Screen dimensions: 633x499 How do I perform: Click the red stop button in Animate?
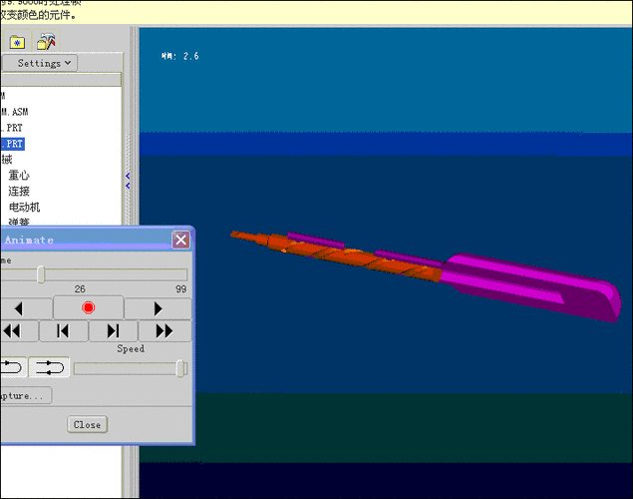[x=88, y=307]
